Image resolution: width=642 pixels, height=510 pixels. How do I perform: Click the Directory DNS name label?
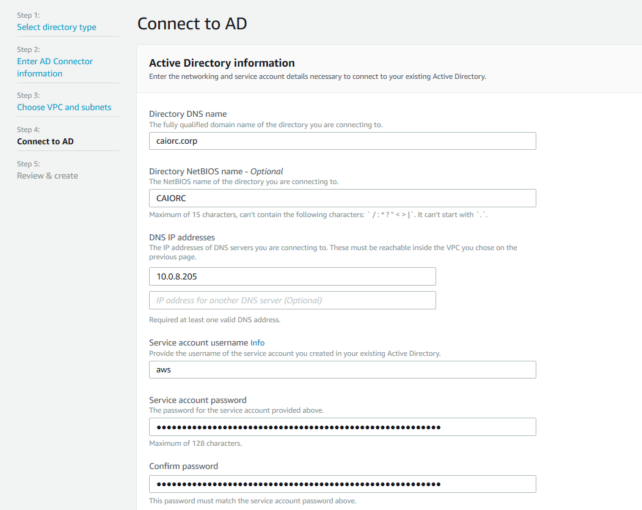click(188, 114)
